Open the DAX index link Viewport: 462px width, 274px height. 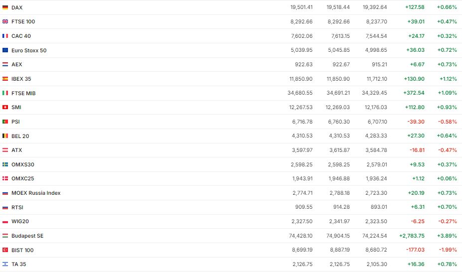coord(17,7)
